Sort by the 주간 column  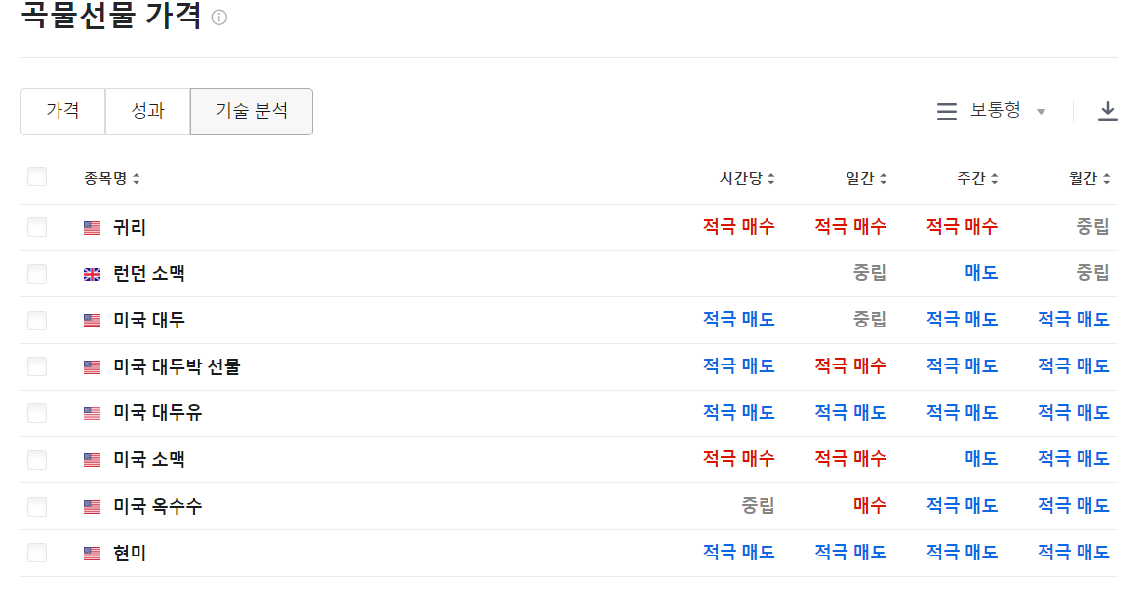tap(977, 178)
